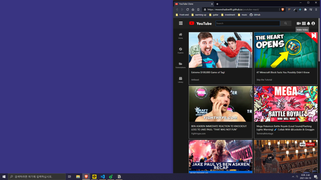Click the browser home button
Viewport: 321px width, 180px height.
coord(193,9)
